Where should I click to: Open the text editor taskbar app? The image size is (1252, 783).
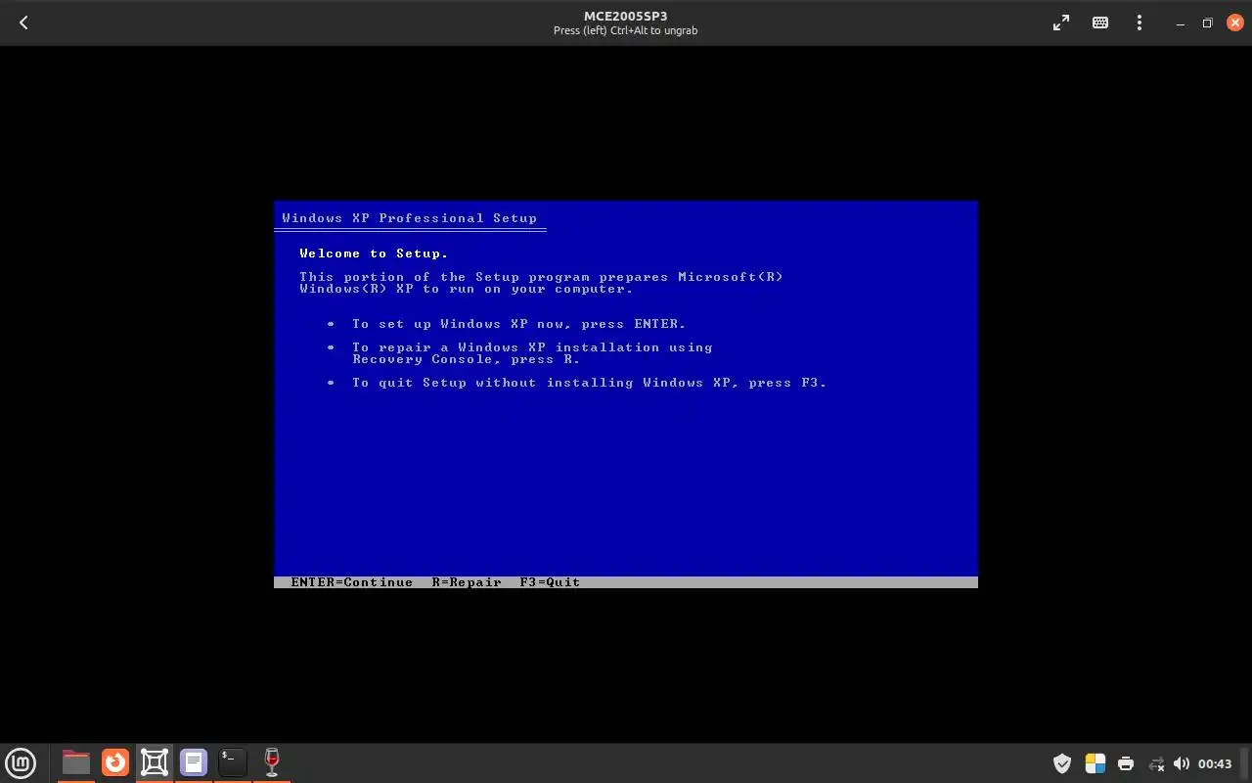[194, 761]
